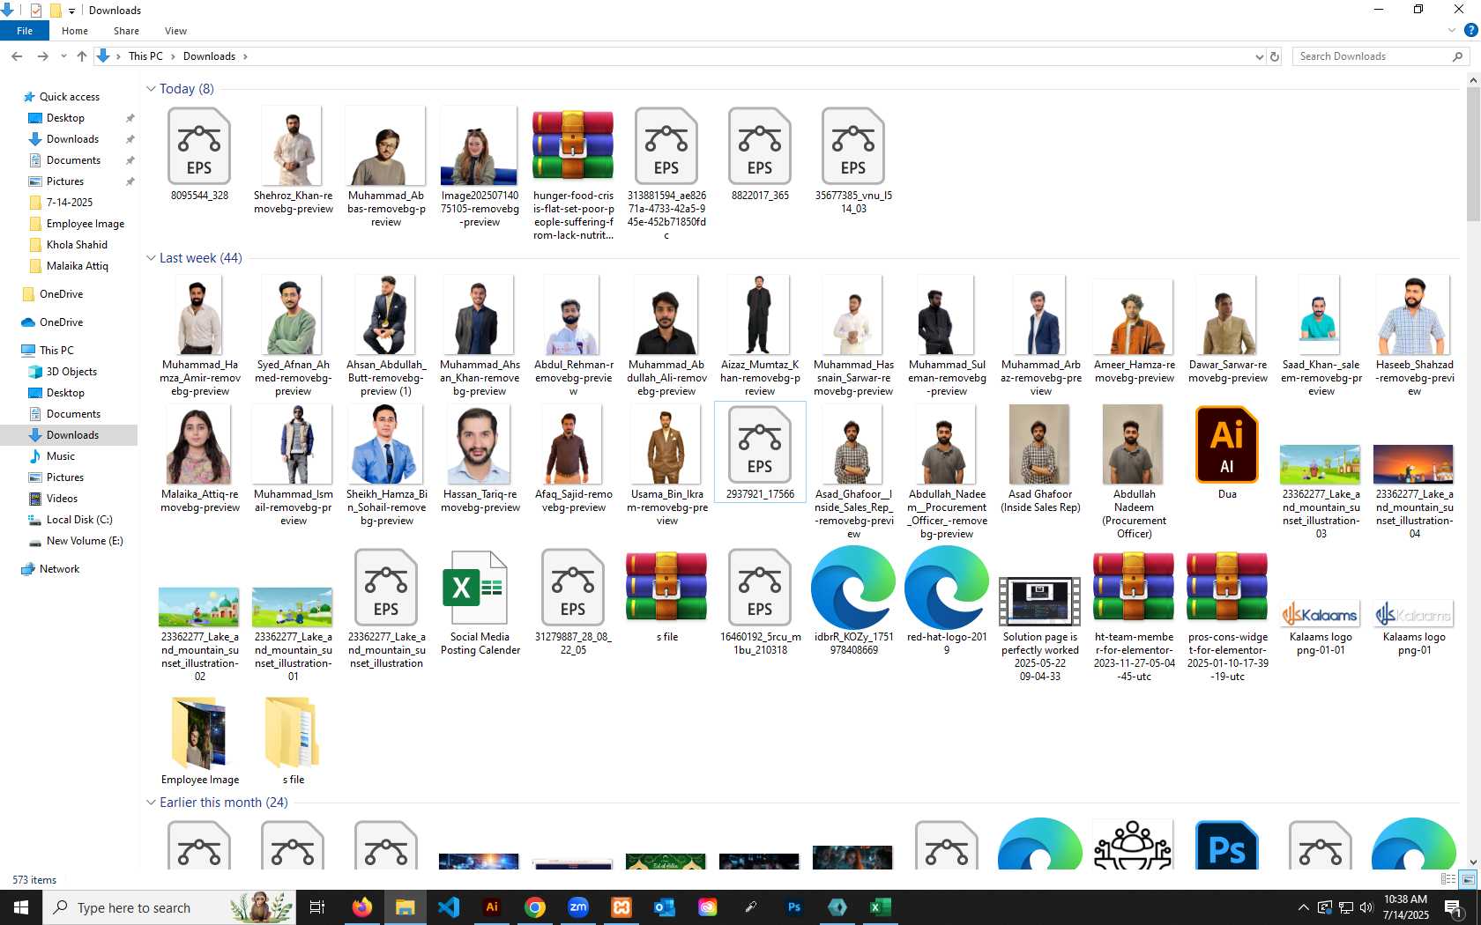Open Outlook from the taskbar
Viewport: 1481px width, 925px height.
pos(665,907)
